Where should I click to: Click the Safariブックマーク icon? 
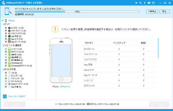(x=10, y=84)
